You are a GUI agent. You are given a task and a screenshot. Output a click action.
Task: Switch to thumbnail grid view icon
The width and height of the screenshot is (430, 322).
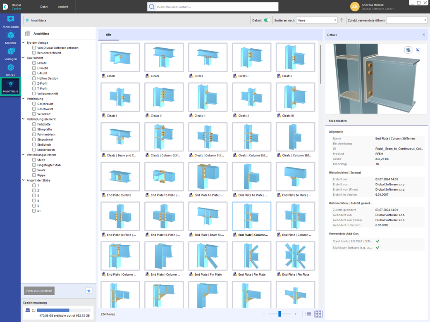tap(318, 314)
